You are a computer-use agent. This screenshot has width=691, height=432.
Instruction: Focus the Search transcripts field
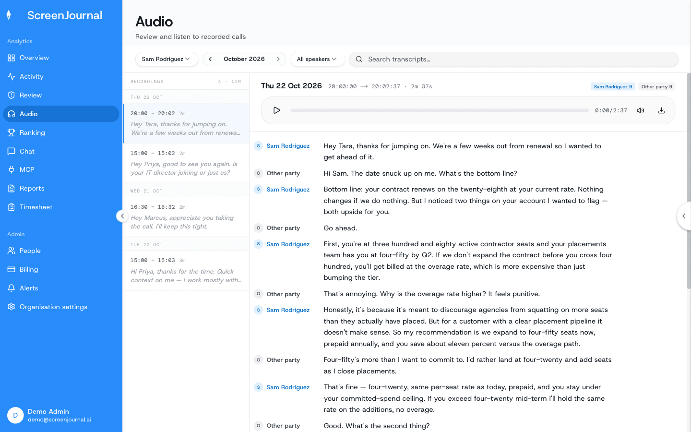(513, 60)
